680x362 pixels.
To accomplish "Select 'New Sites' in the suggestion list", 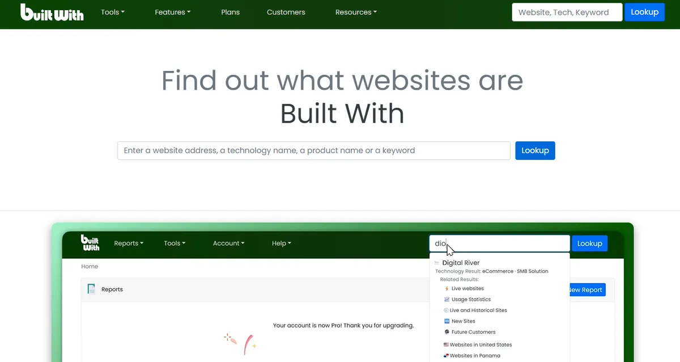I will 464,321.
